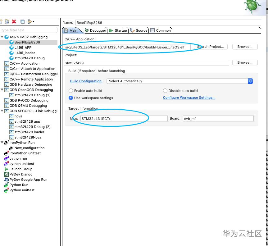
Task: Select the L496_APP configuration
Action: pos(23,48)
